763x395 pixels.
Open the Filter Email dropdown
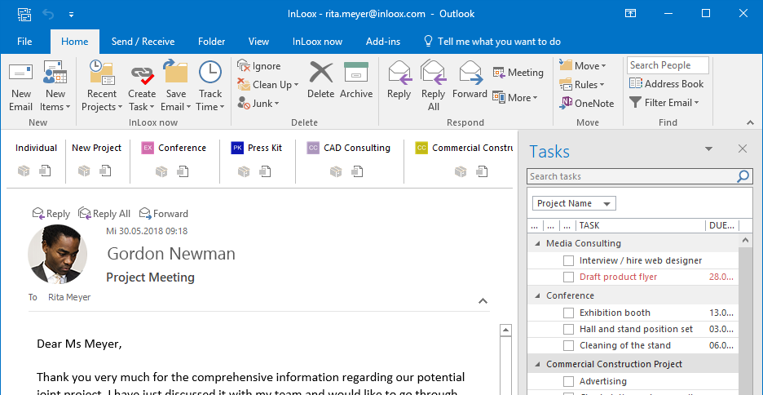coord(664,103)
